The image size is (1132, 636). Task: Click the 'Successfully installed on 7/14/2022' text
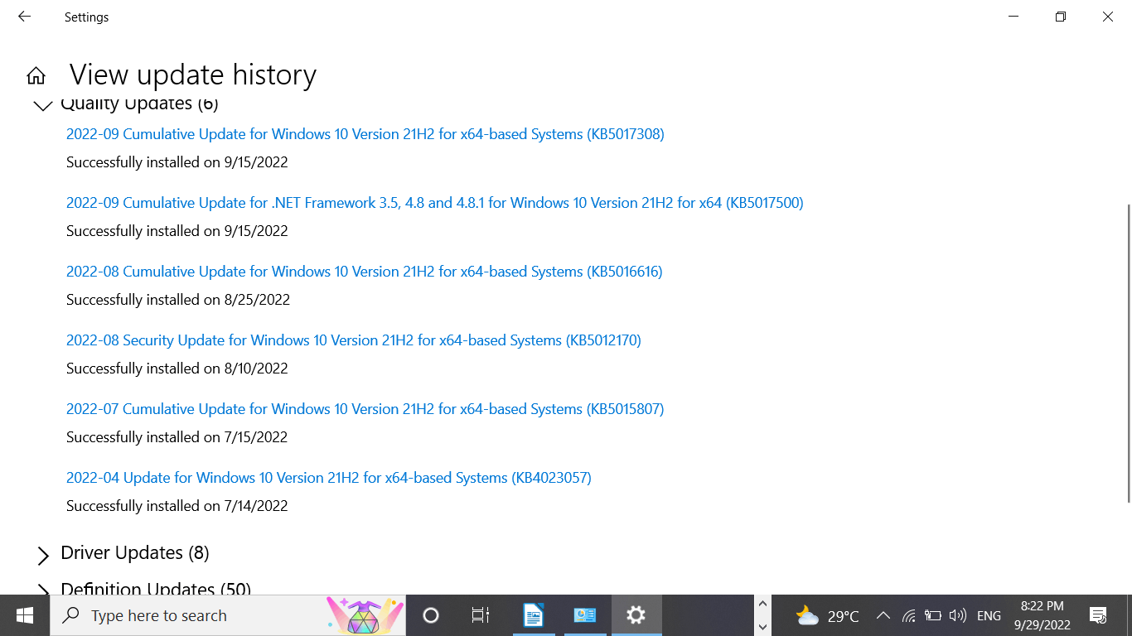(x=177, y=506)
